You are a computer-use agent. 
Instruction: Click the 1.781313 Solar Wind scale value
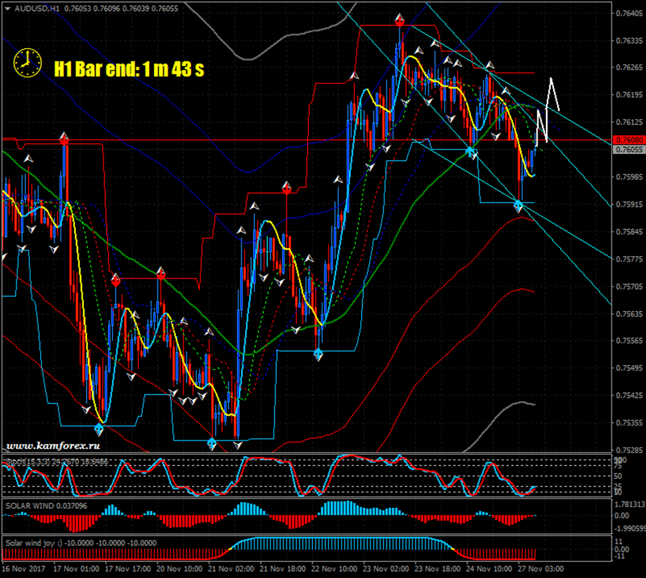tap(629, 505)
